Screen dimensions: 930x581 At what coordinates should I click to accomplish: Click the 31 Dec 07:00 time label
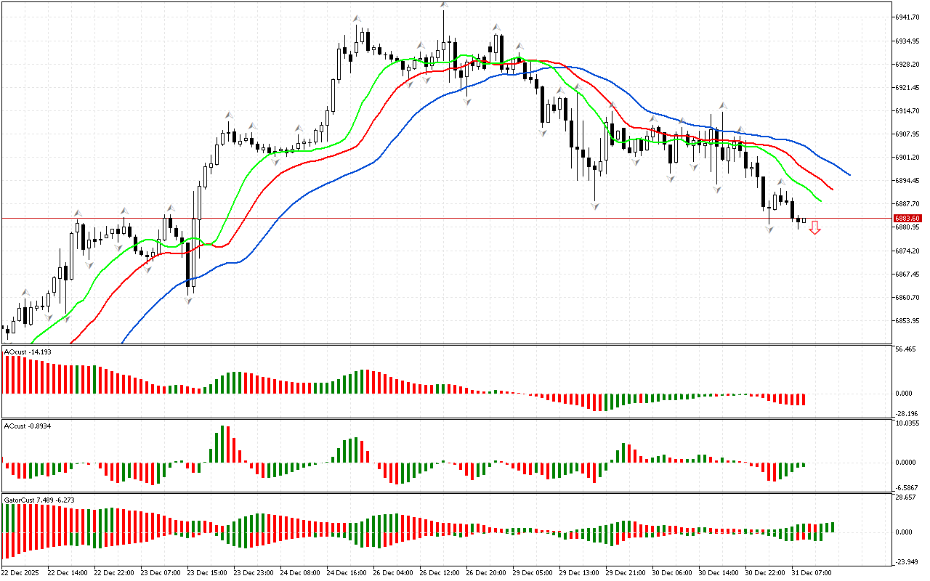pyautogui.click(x=812, y=572)
